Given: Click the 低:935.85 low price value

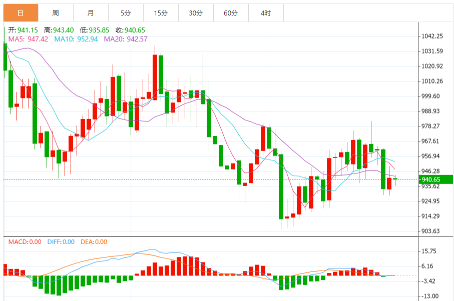Looking at the screenshot, I should coord(95,30).
